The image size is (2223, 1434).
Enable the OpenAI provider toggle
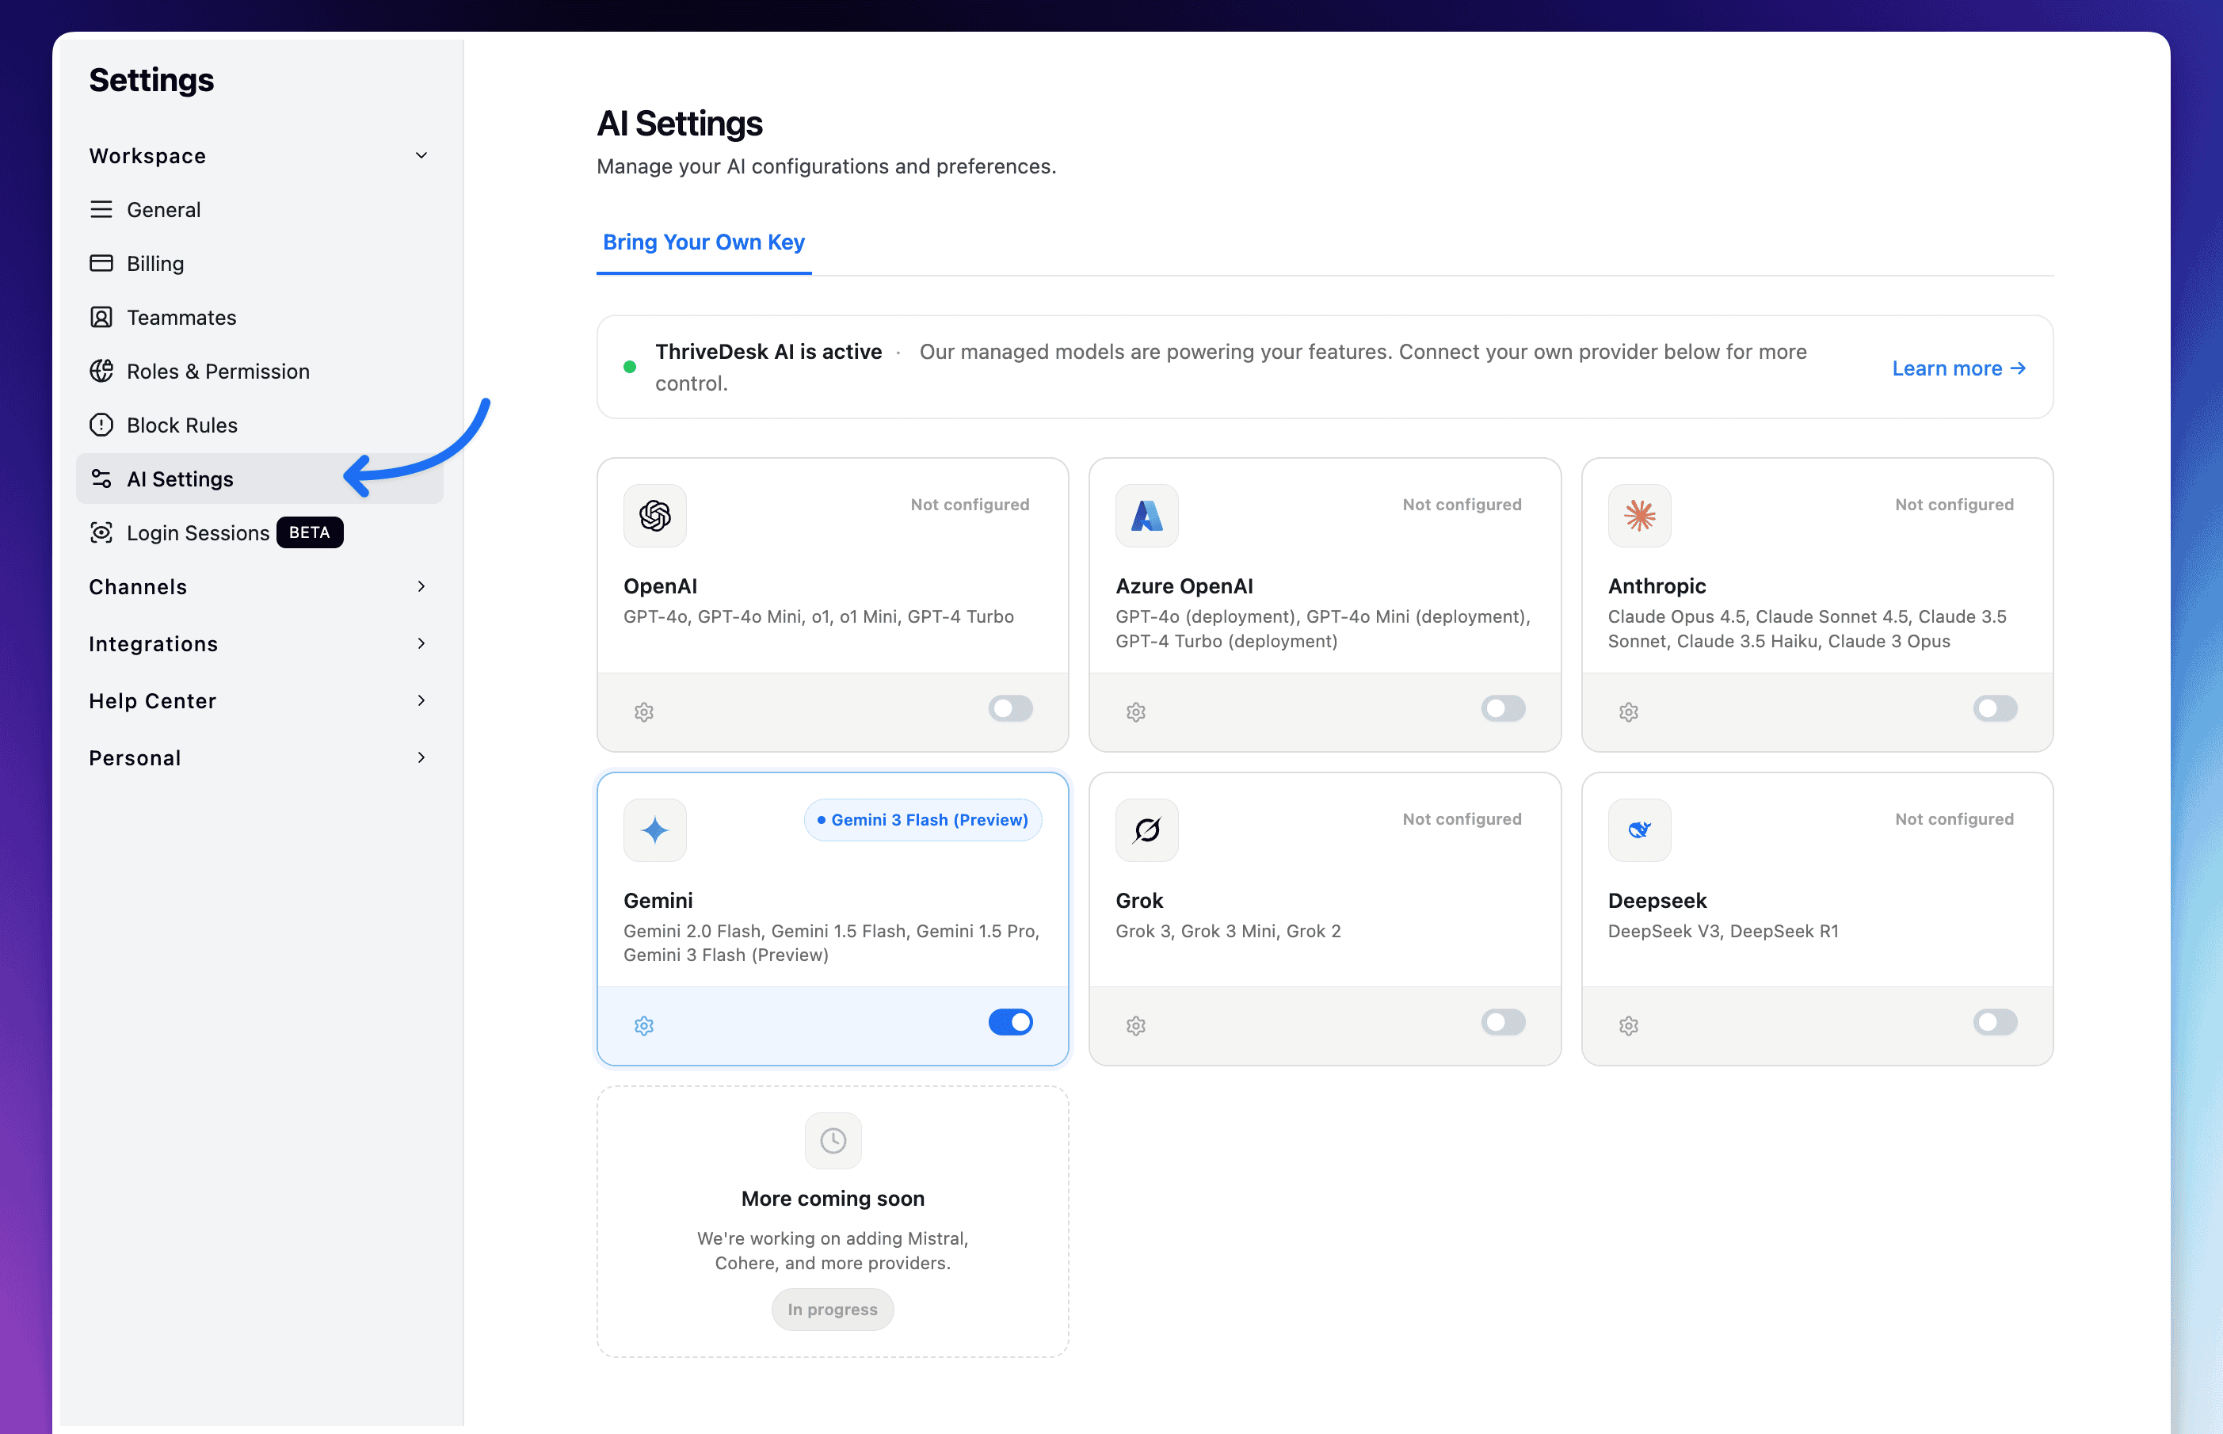pos(1011,708)
